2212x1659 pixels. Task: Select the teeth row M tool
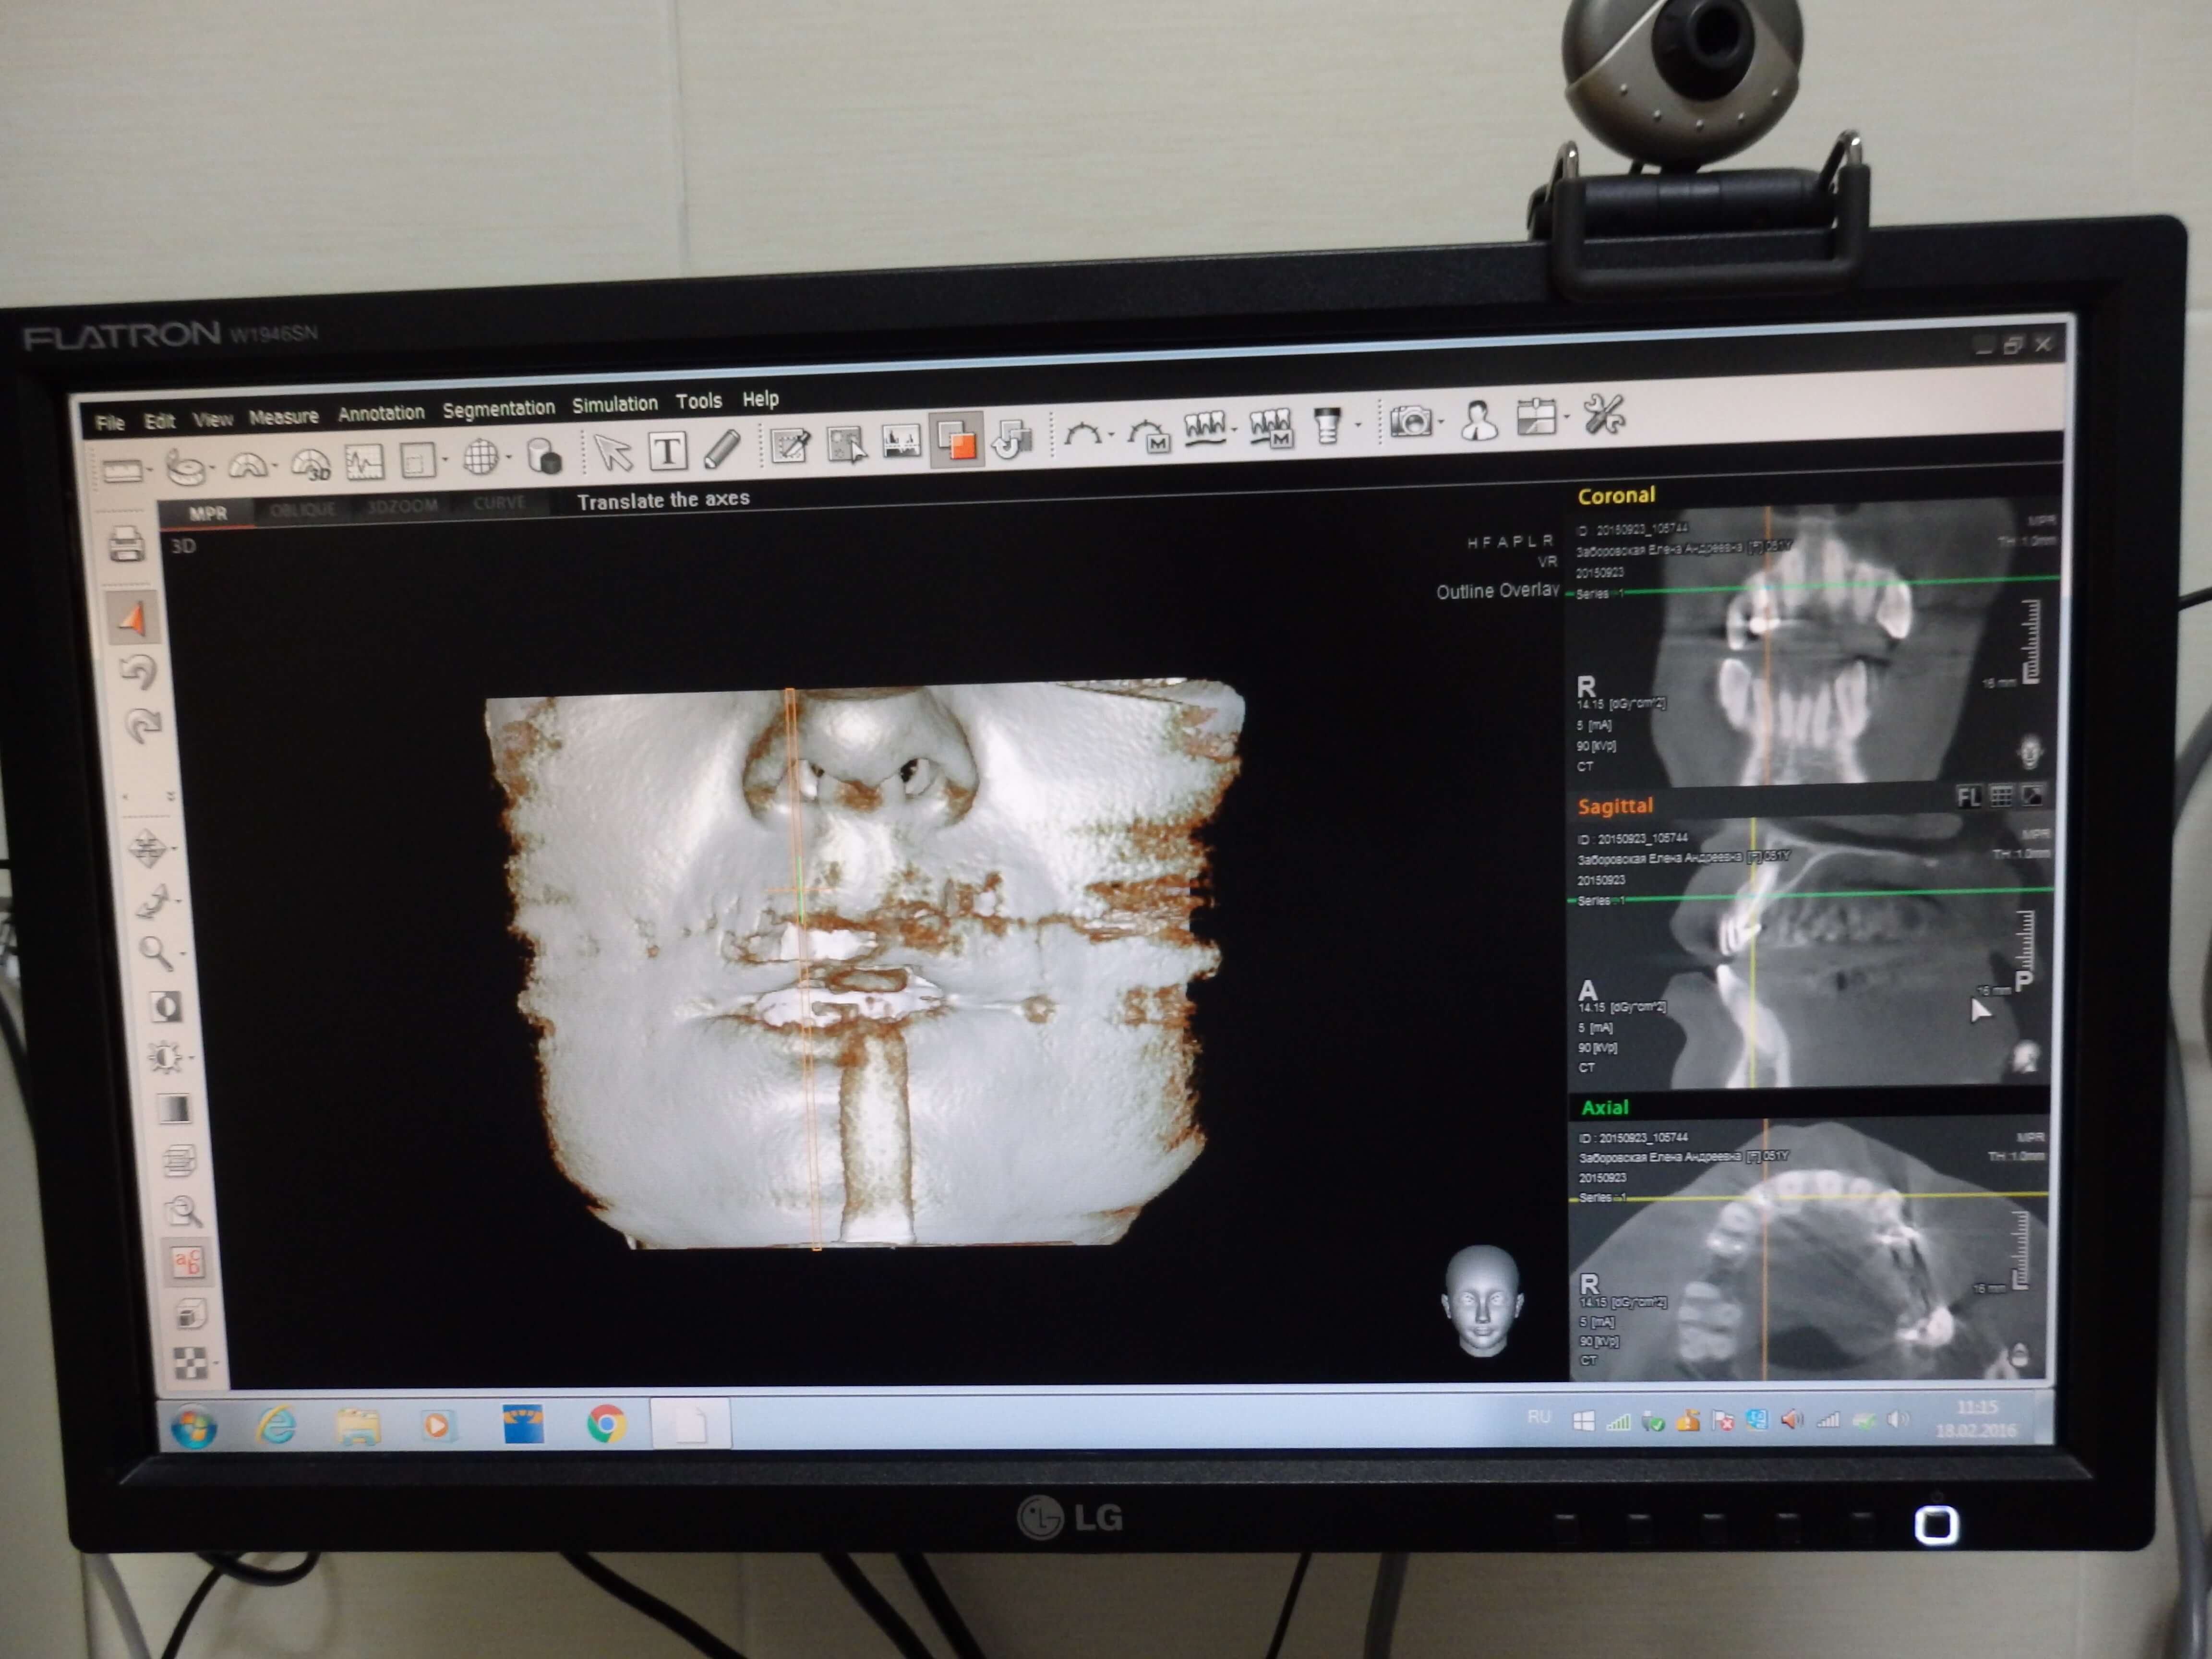[1271, 429]
